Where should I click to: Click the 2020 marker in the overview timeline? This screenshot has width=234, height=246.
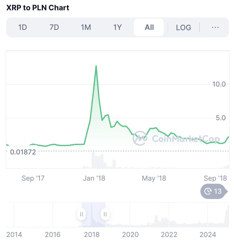(130, 235)
